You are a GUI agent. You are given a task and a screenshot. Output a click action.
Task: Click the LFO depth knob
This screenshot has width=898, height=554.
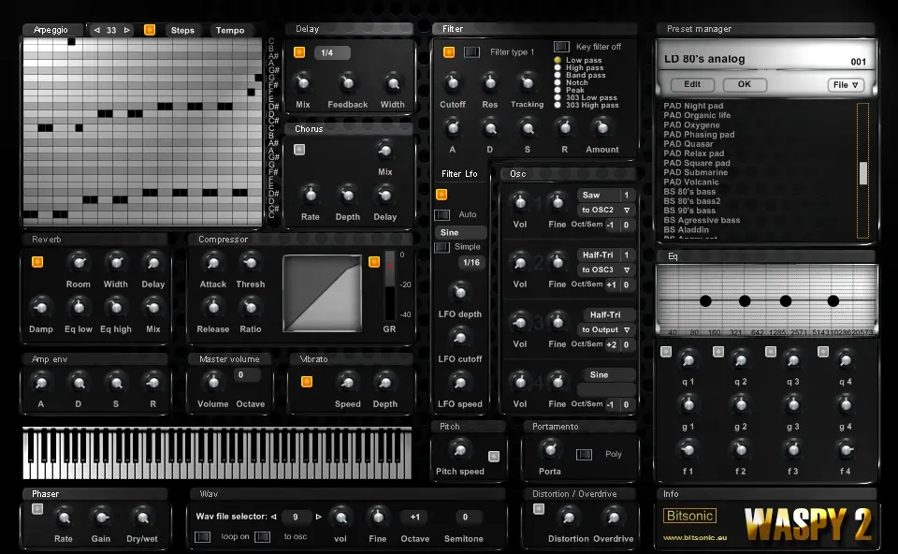point(460,292)
